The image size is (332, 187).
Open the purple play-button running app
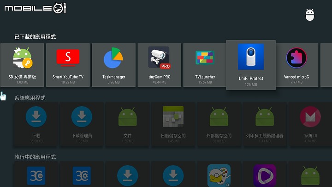point(265,174)
